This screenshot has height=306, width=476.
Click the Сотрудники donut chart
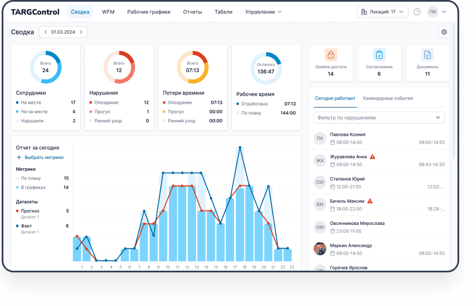tap(45, 67)
